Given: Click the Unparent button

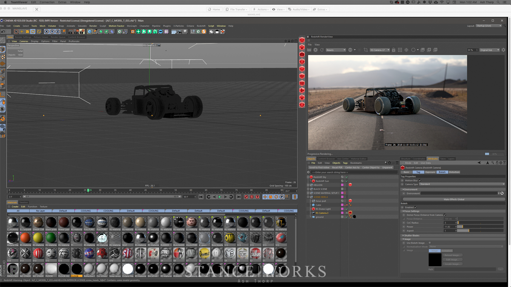Looking at the screenshot, I should [388, 168].
